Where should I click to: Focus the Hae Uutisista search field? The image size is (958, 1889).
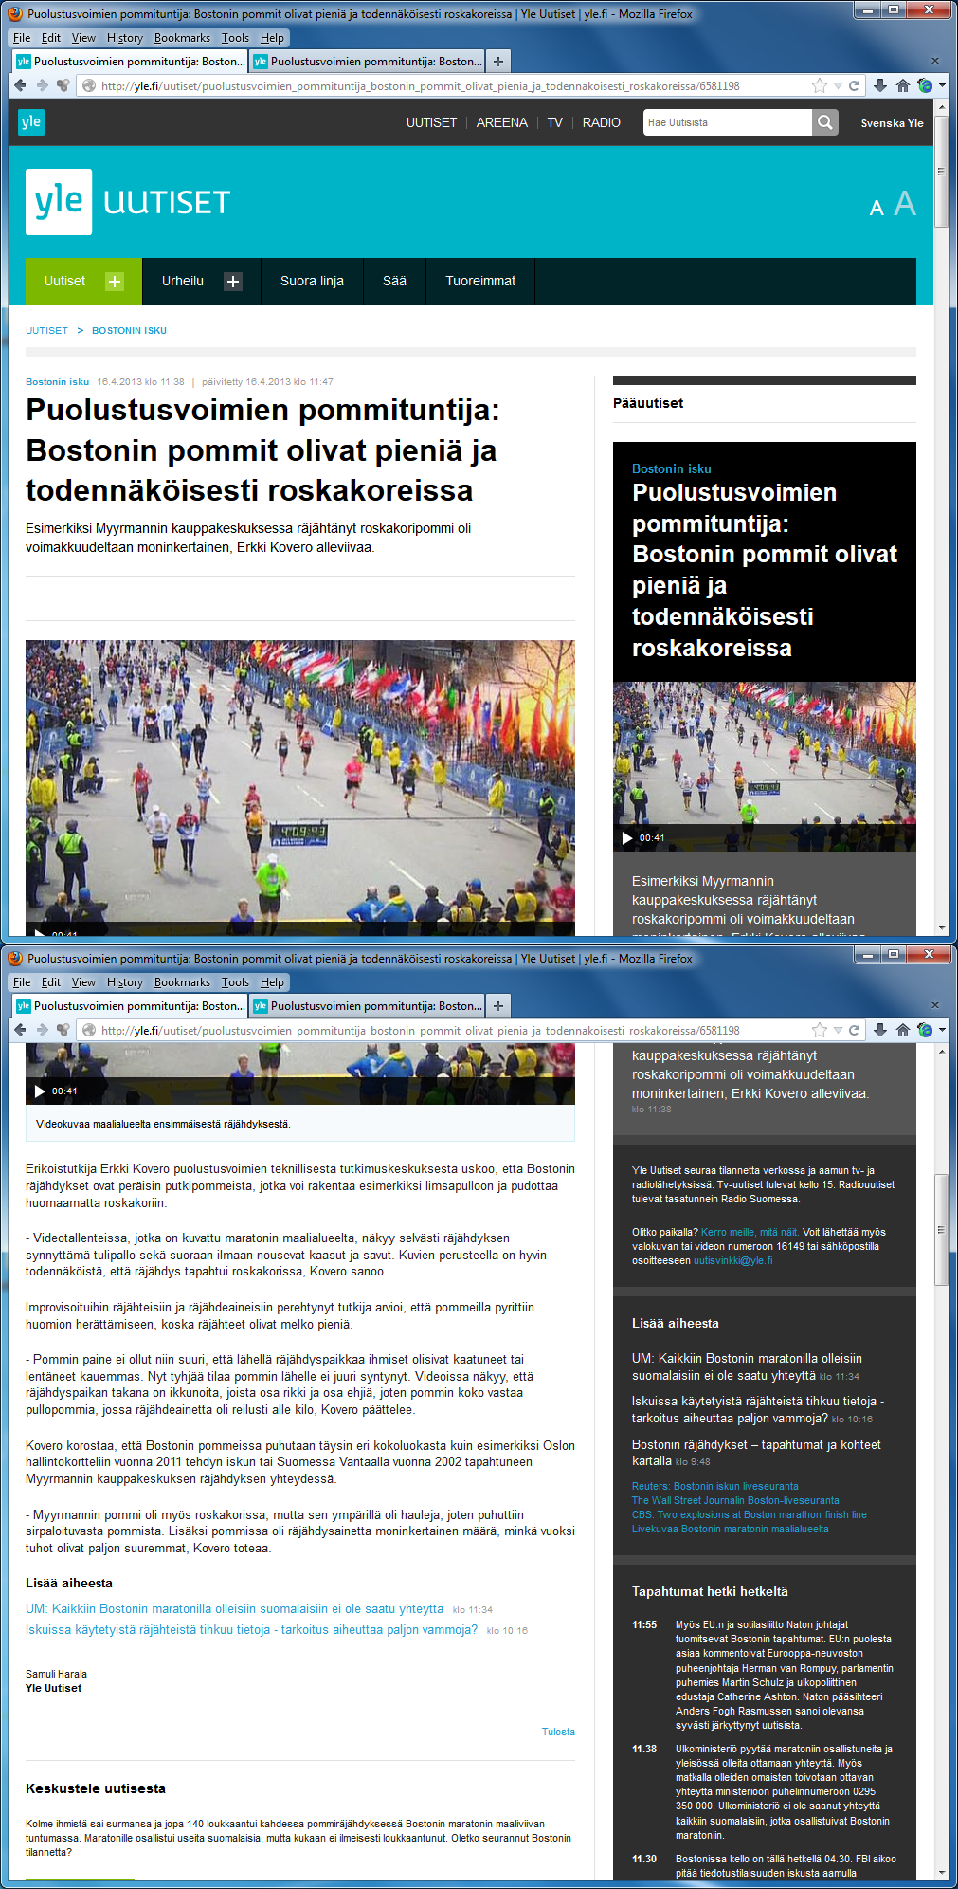728,122
